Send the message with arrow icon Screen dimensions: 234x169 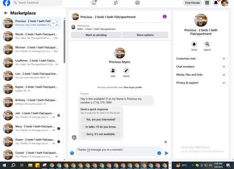coord(167,153)
